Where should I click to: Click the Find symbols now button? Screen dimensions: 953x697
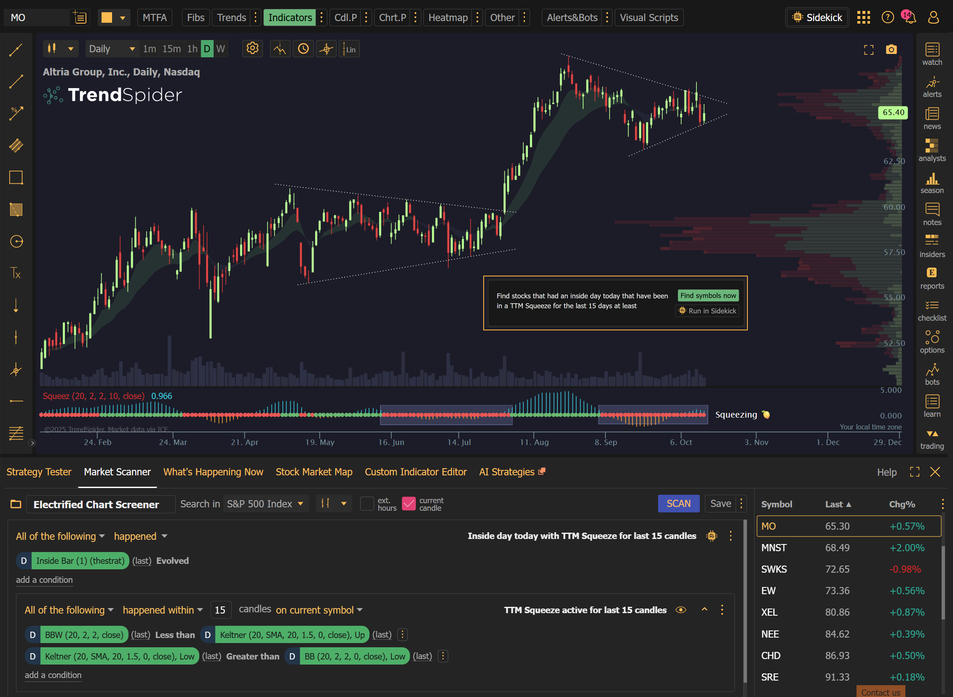[707, 295]
